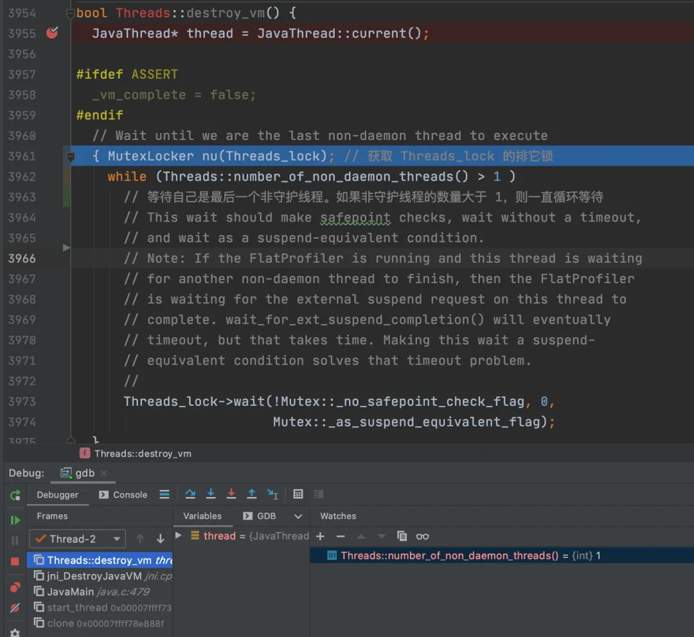
Task: Click the Restore Layout icon
Action: 319,494
